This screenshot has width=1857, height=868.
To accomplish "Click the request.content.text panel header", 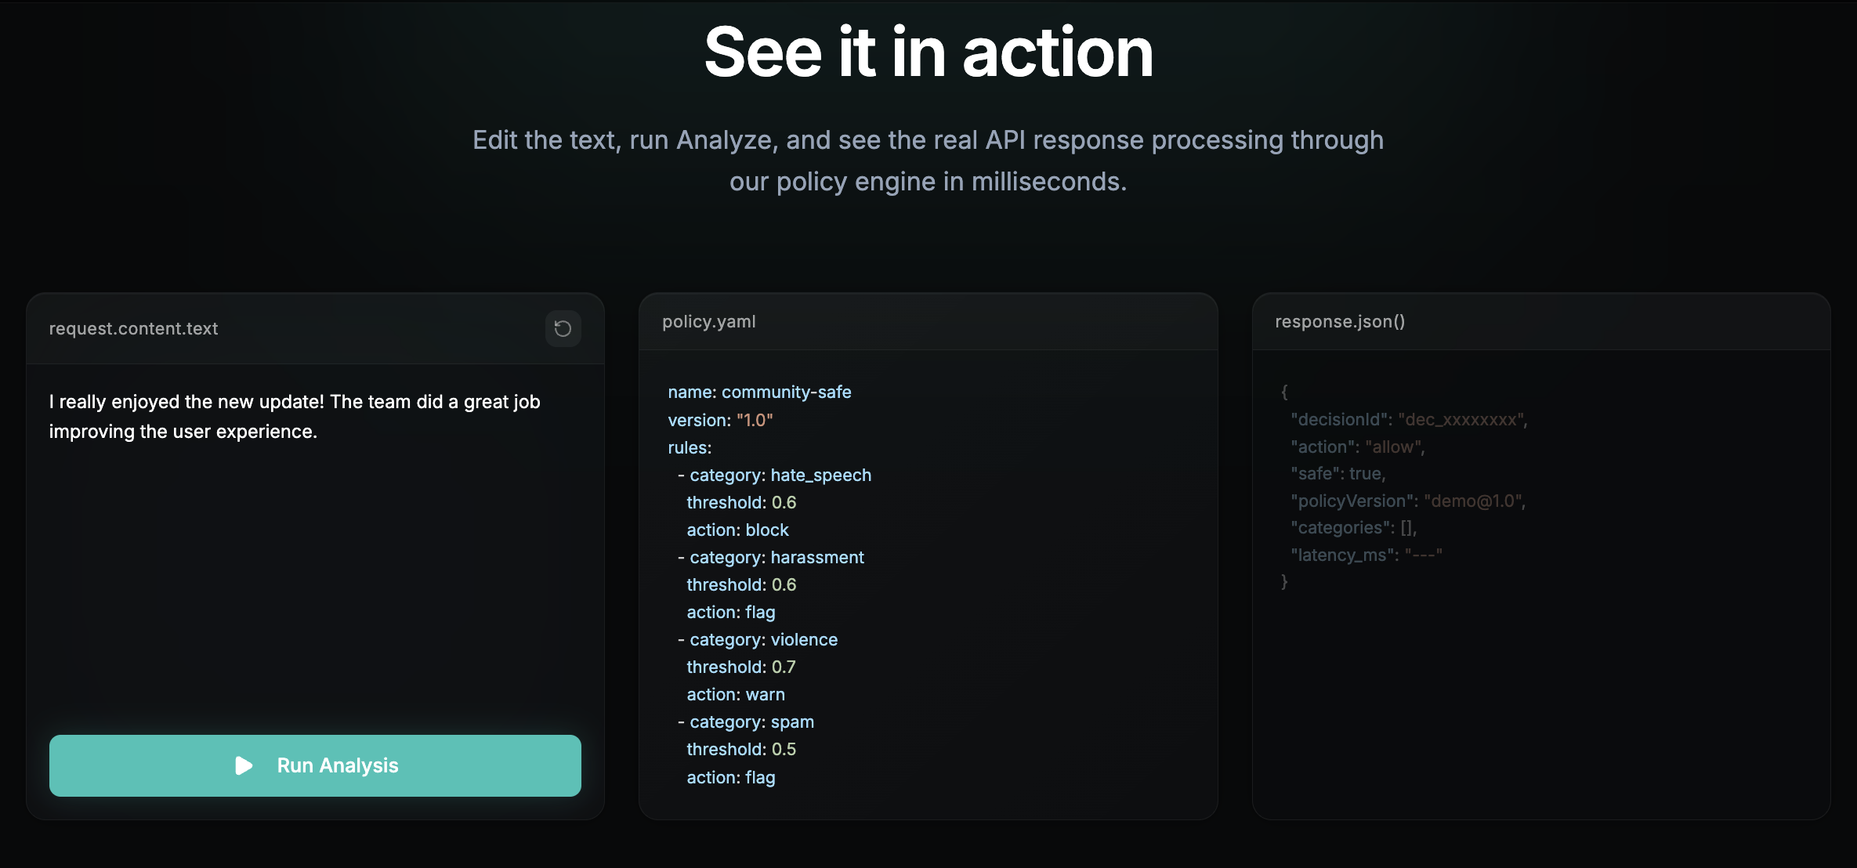I will [134, 329].
